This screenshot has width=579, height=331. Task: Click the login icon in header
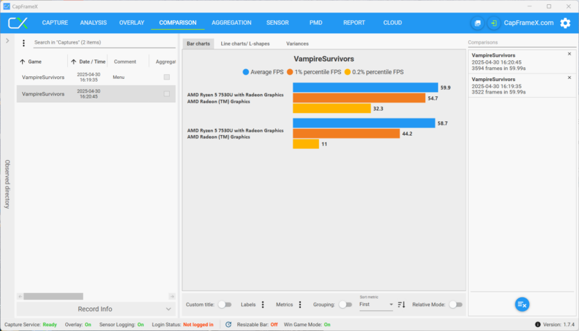[x=493, y=23]
